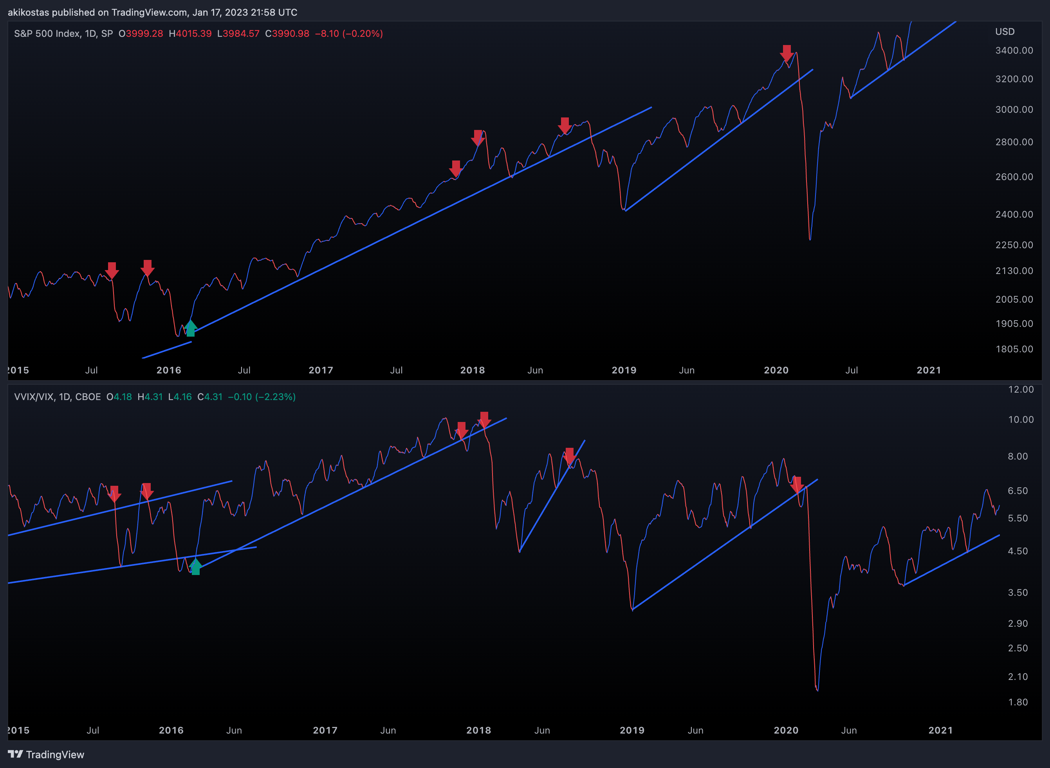Click 2018 on the S&P 500 time axis
The width and height of the screenshot is (1050, 768).
[473, 370]
